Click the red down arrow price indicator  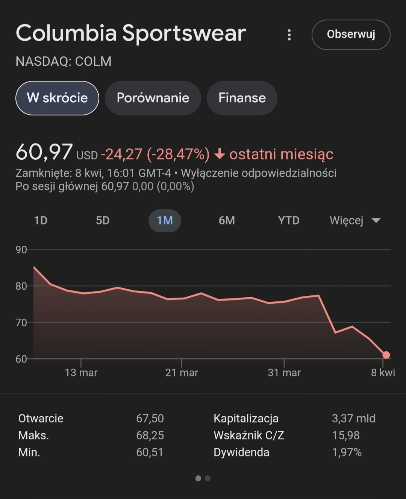tap(220, 154)
